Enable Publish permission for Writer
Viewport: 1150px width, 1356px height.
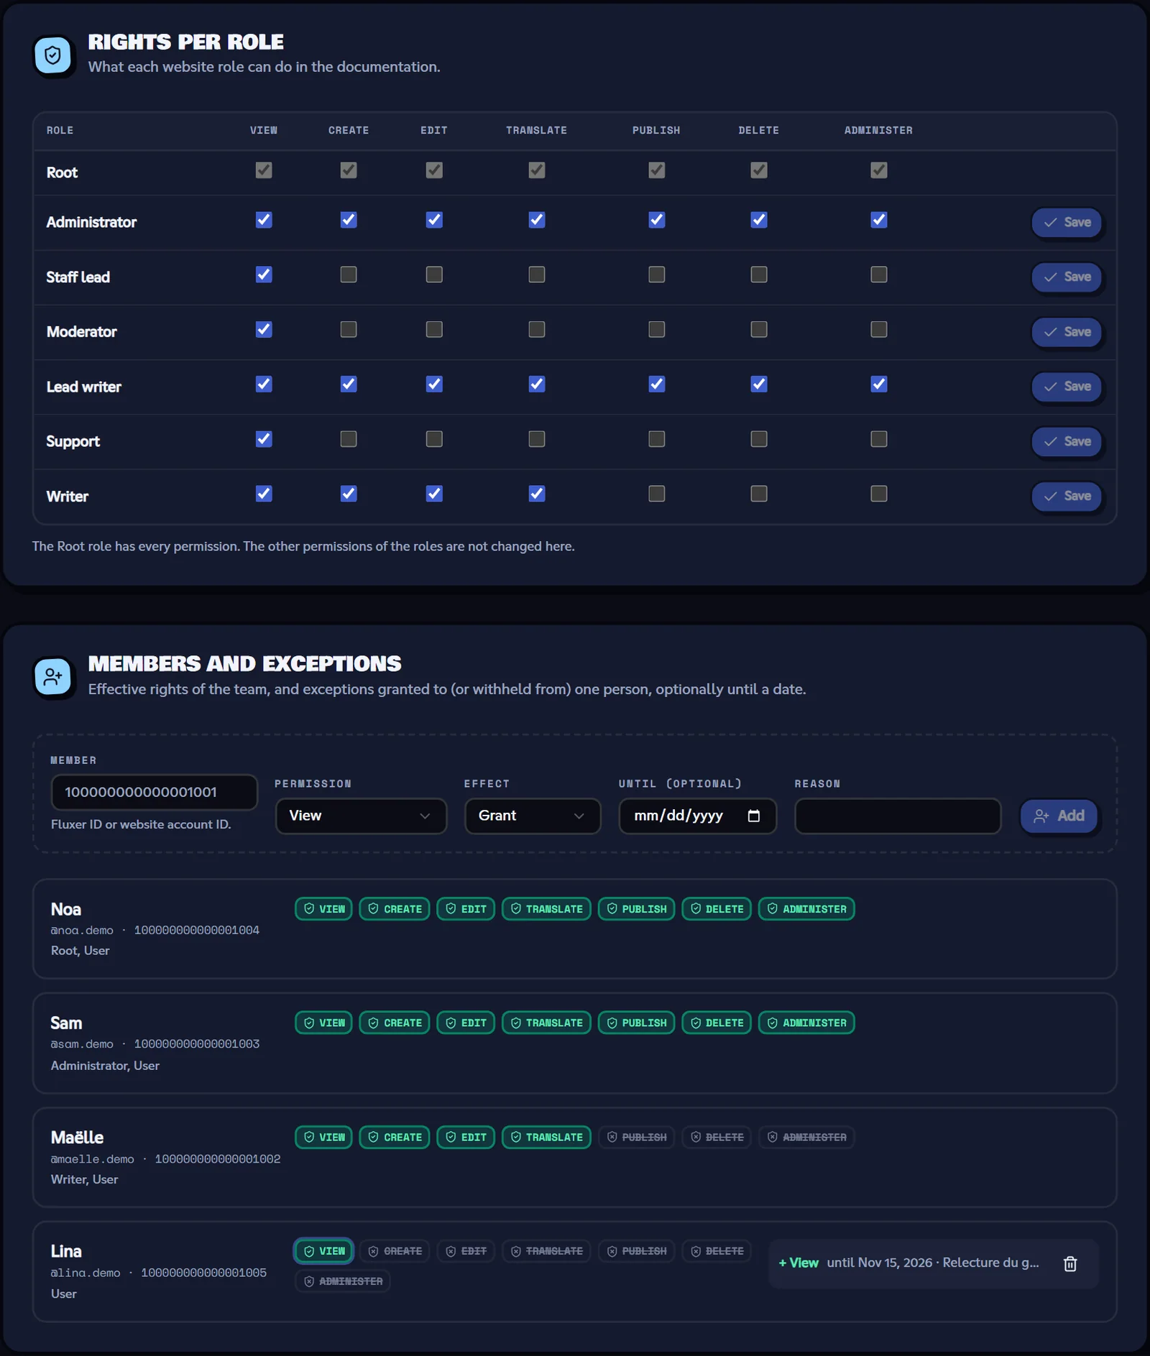pyautogui.click(x=656, y=494)
